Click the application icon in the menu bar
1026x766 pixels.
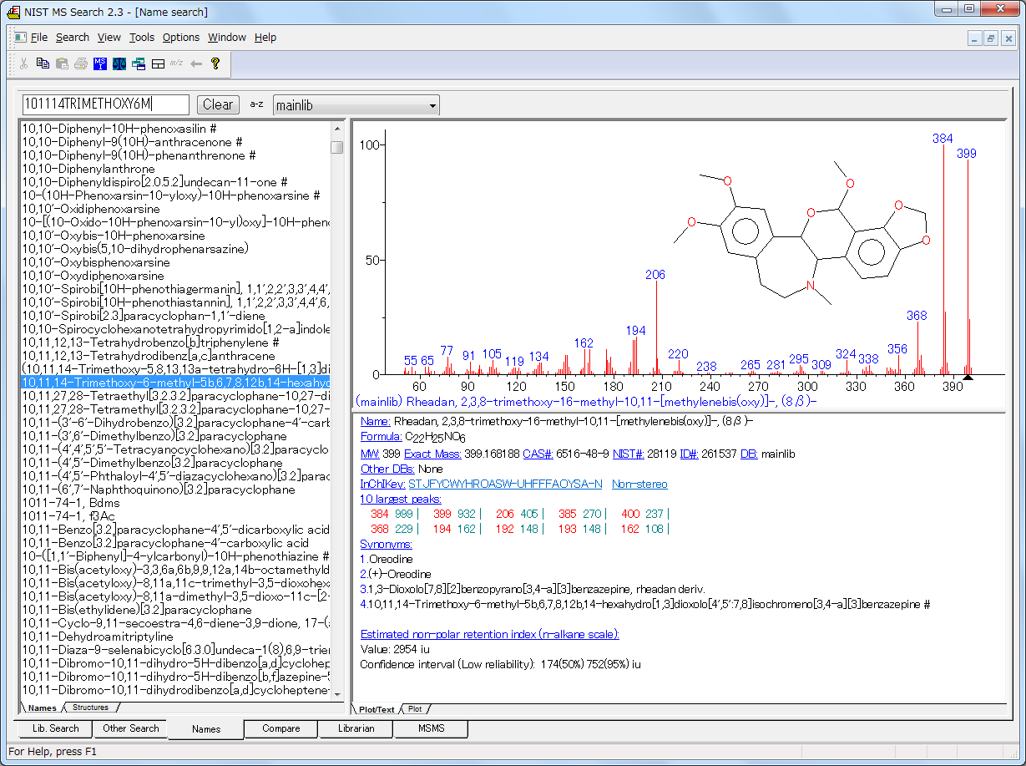19,38
